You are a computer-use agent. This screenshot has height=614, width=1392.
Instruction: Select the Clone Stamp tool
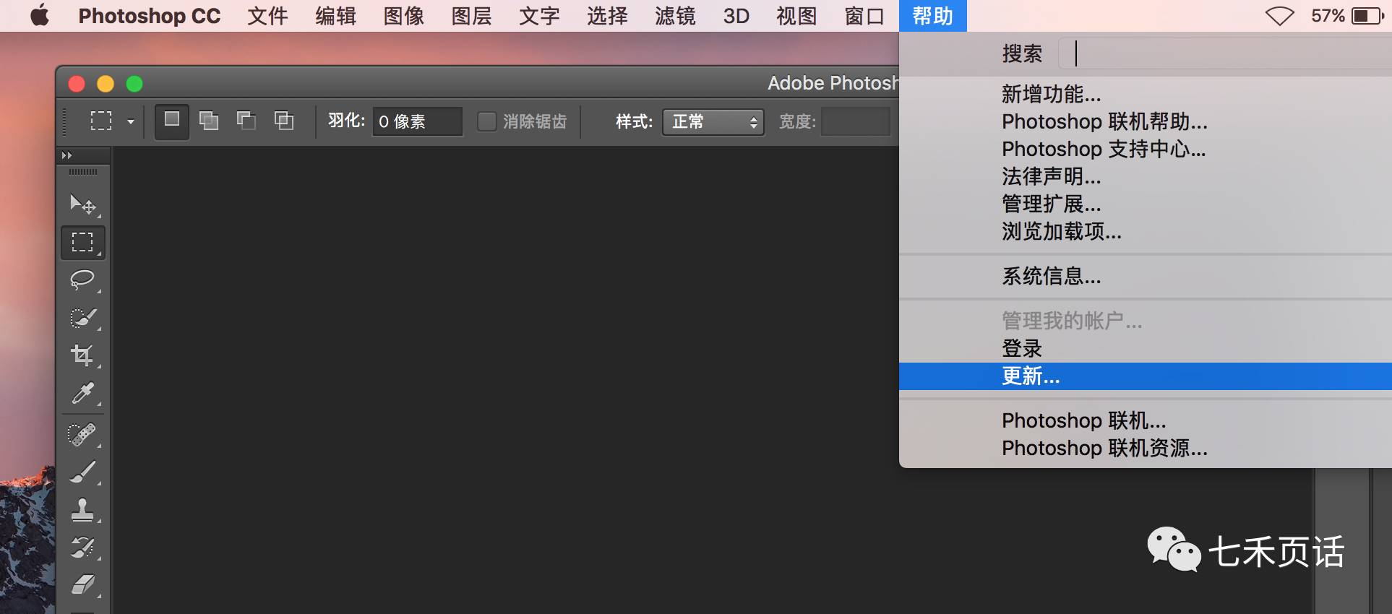point(82,510)
